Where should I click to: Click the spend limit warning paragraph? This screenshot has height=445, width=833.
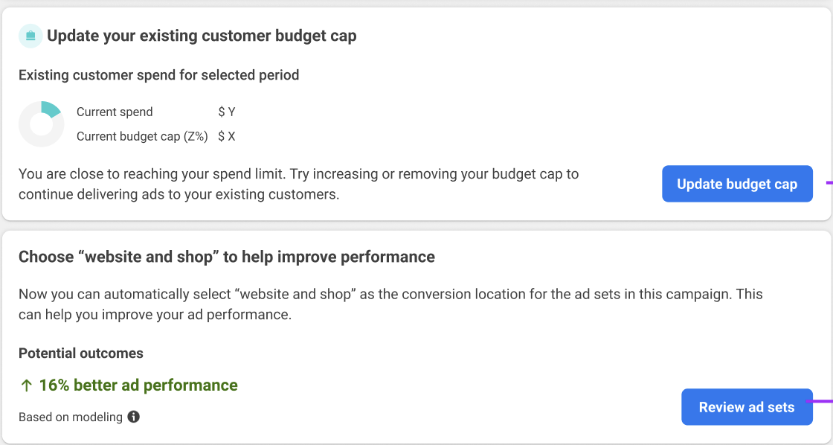pyautogui.click(x=298, y=184)
